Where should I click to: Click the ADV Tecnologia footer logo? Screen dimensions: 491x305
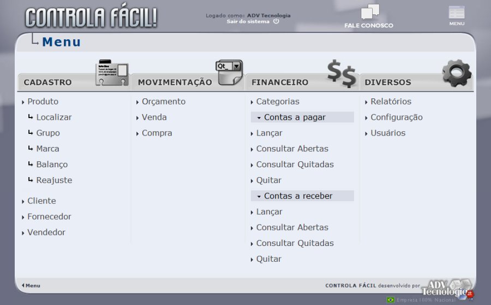click(x=447, y=288)
